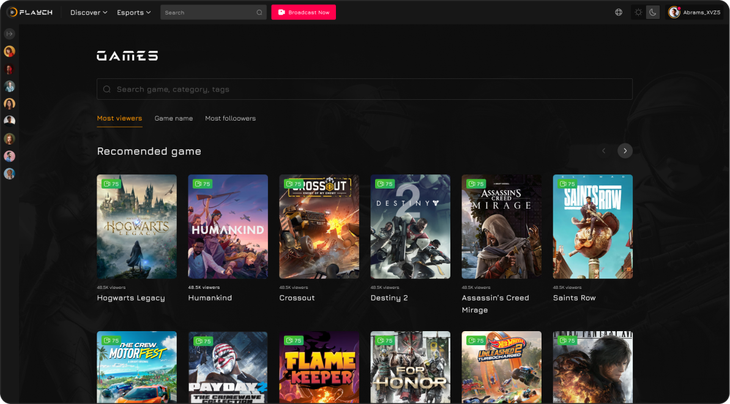The height and width of the screenshot is (404, 730).
Task: Go to previous recommended games page
Action: 604,151
